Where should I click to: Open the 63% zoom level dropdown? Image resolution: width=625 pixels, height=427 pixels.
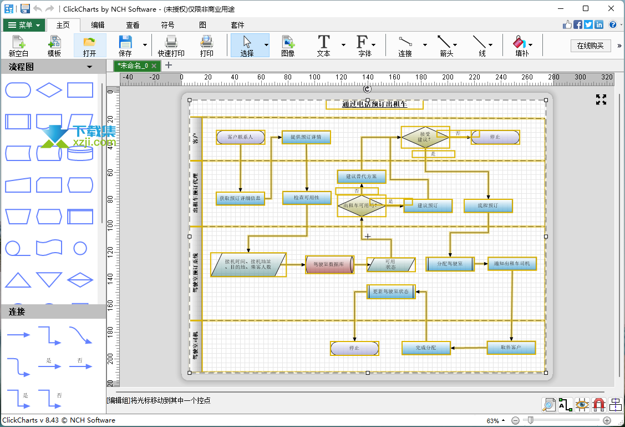pos(495,421)
